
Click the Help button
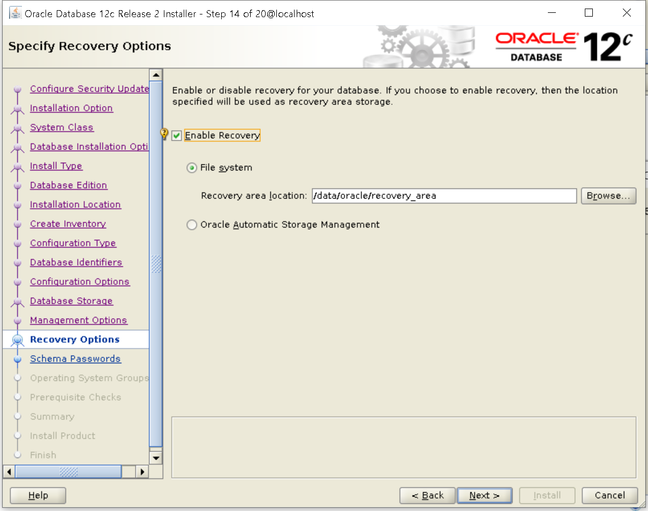pyautogui.click(x=38, y=495)
